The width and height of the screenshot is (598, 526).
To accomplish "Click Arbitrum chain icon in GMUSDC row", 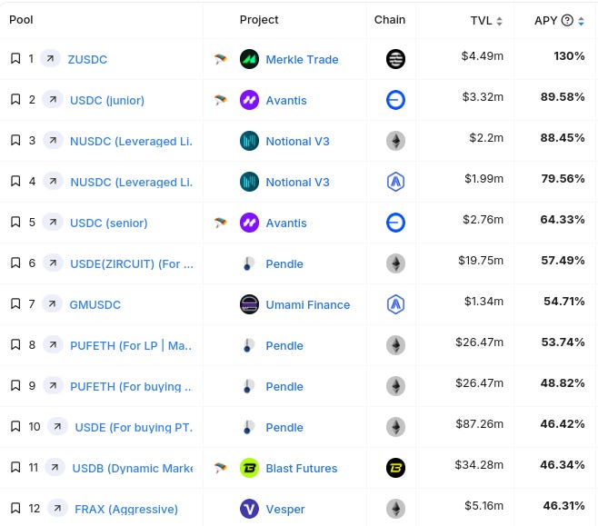I will pos(395,304).
